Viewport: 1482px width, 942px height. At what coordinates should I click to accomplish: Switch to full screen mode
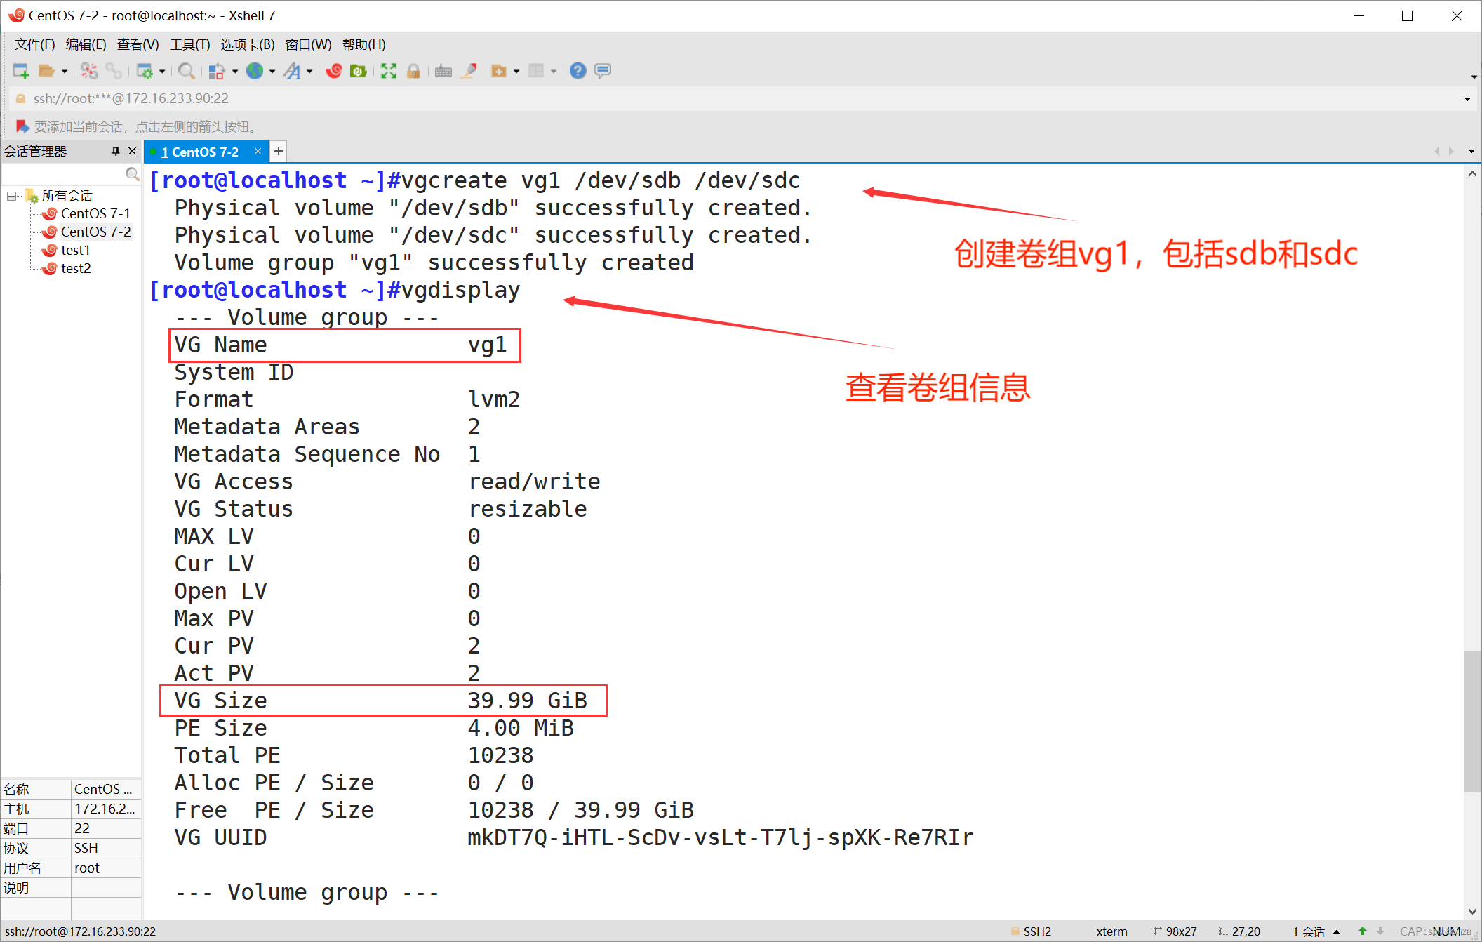(x=387, y=71)
